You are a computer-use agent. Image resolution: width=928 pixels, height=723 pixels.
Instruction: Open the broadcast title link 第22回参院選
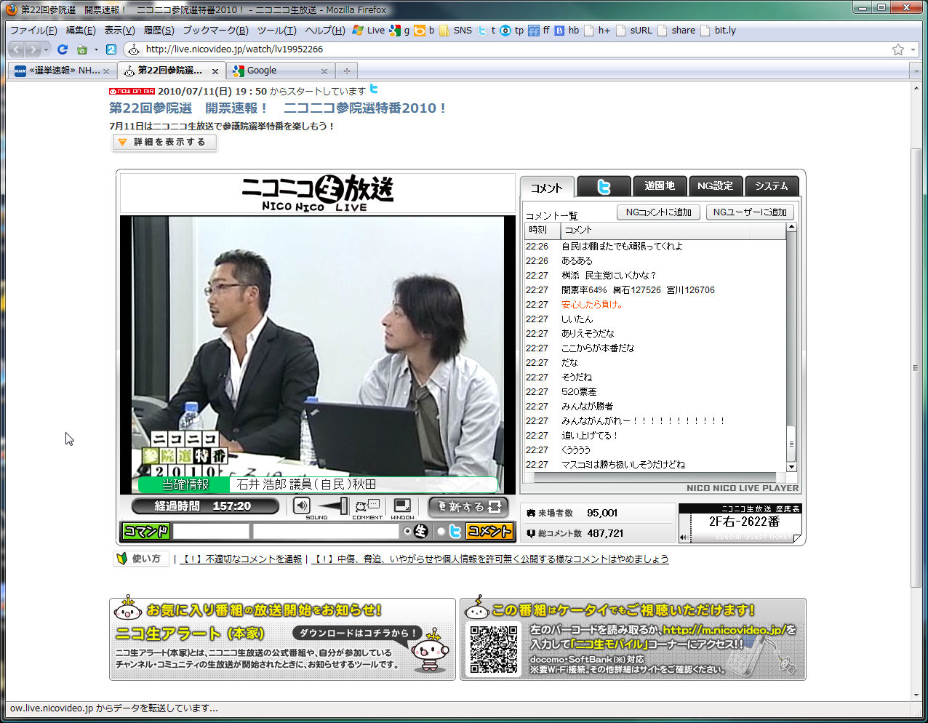tap(277, 108)
